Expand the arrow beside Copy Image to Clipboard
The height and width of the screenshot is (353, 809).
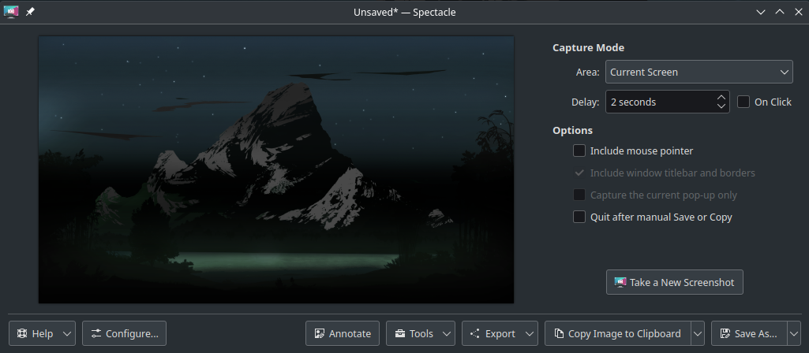click(698, 333)
